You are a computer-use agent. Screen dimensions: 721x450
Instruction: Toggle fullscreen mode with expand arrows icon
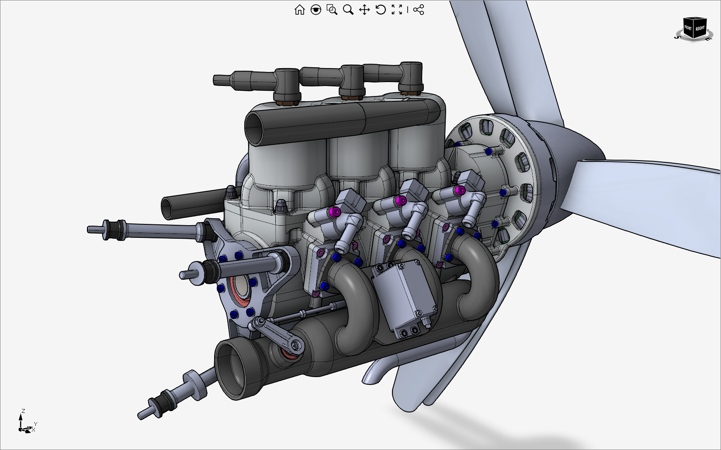pyautogui.click(x=397, y=10)
